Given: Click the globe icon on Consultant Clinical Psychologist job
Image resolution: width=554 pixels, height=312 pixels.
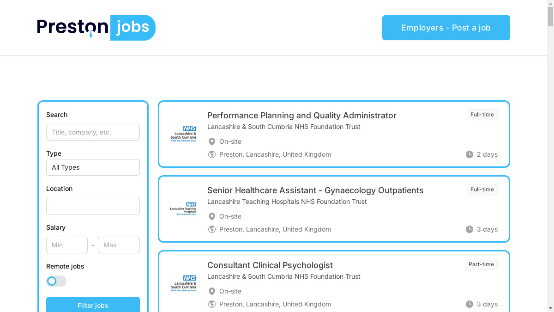Looking at the screenshot, I should (212, 304).
